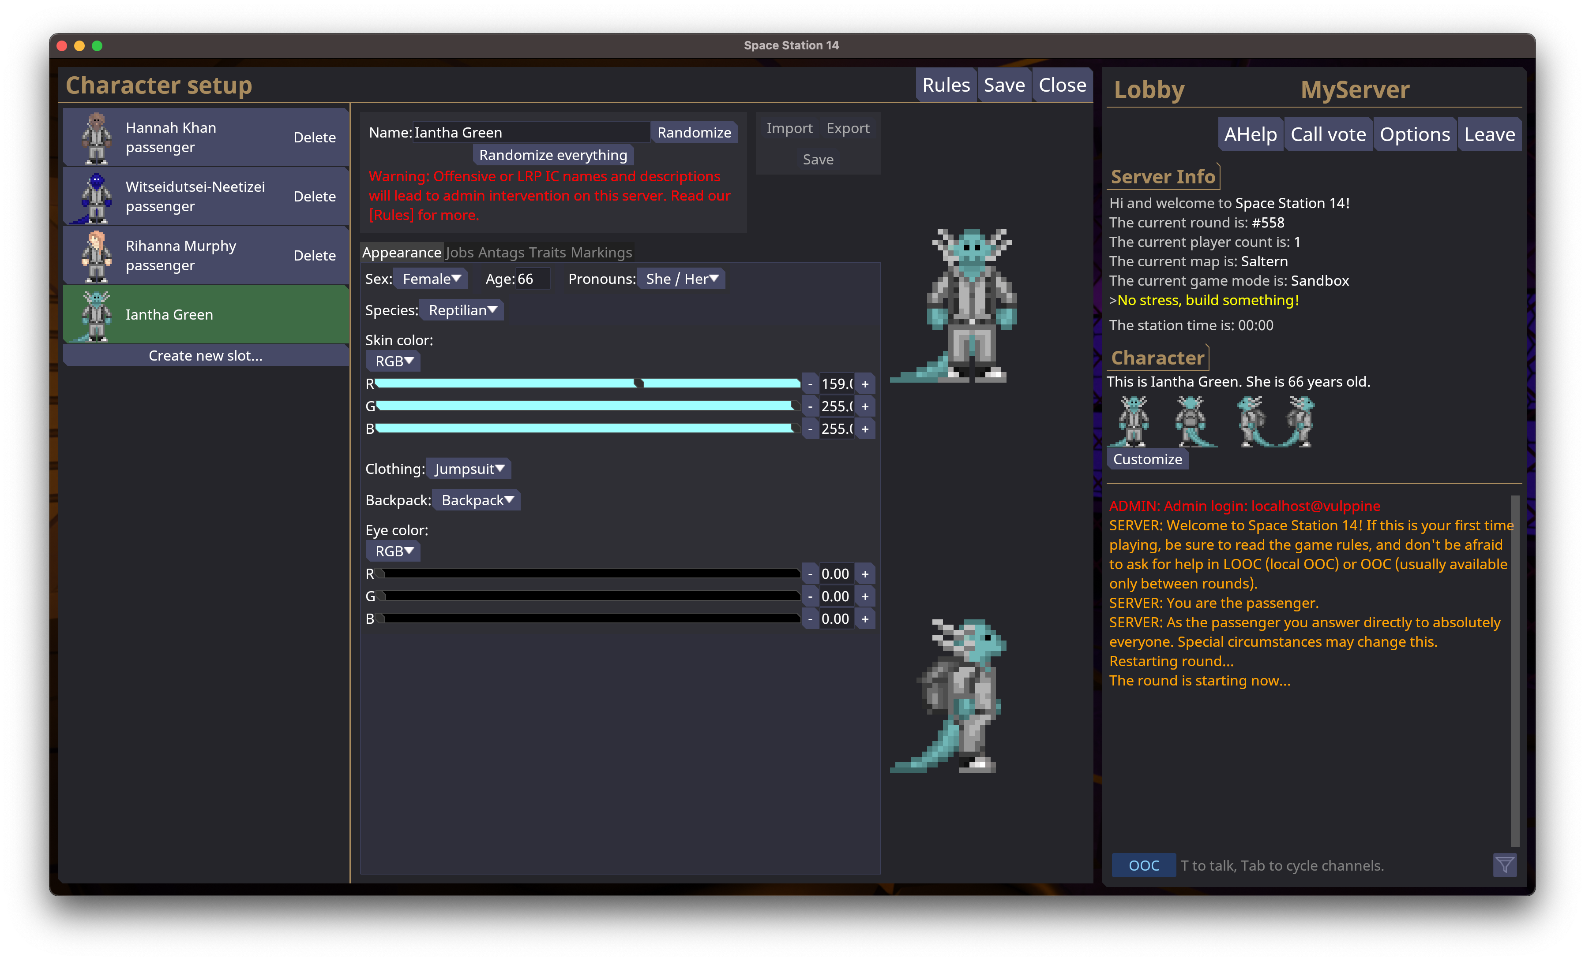Open the Sex dropdown showing Female
This screenshot has width=1585, height=961.
[x=431, y=279]
